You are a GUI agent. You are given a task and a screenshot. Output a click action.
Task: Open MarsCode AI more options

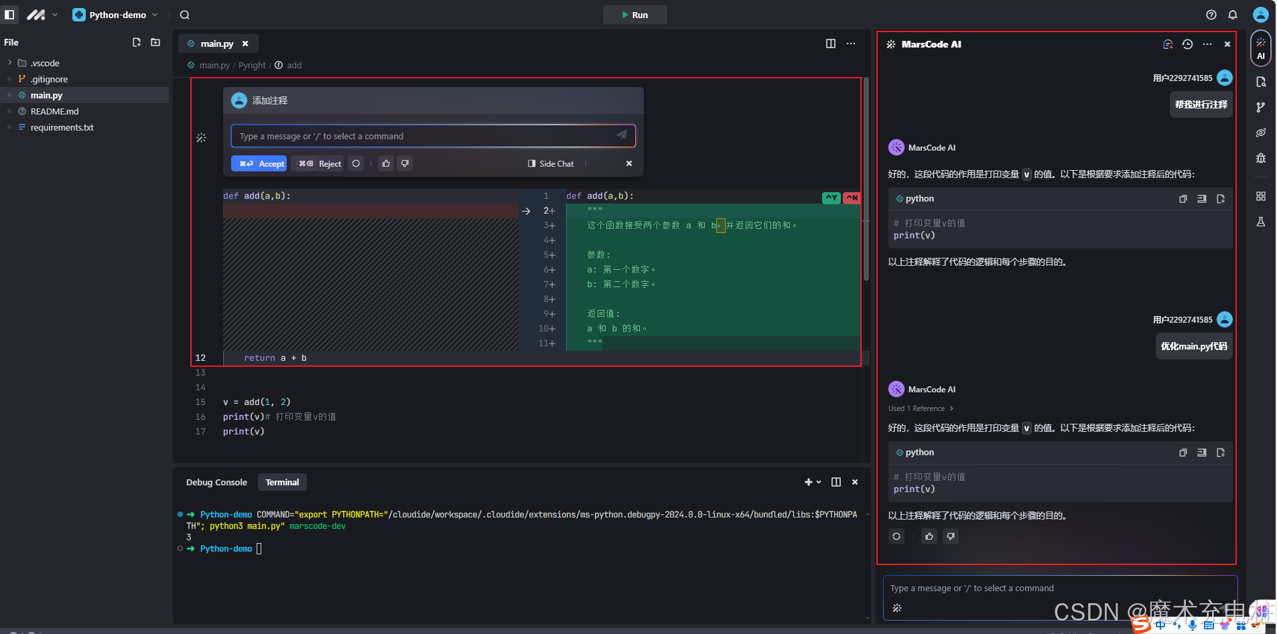1207,44
